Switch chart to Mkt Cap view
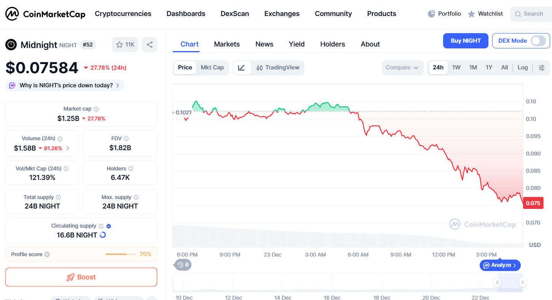Screen dimensions: 552x300 [x=212, y=67]
